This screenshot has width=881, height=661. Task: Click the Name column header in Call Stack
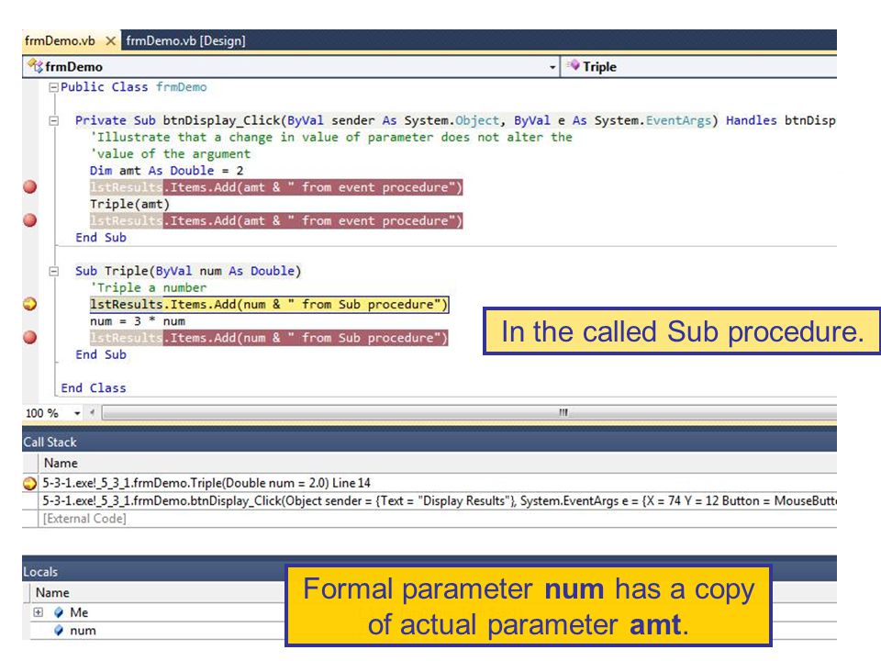tap(61, 463)
